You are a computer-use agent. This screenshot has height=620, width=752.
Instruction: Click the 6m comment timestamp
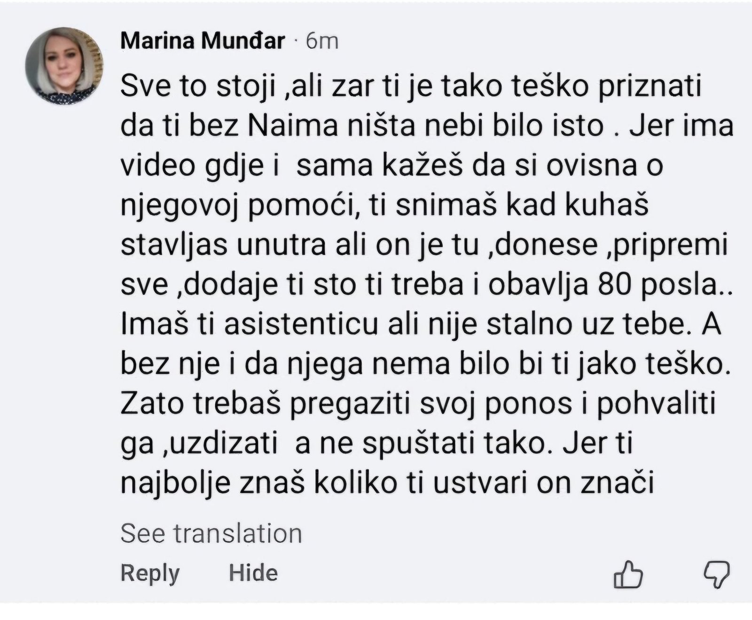pyautogui.click(x=322, y=41)
